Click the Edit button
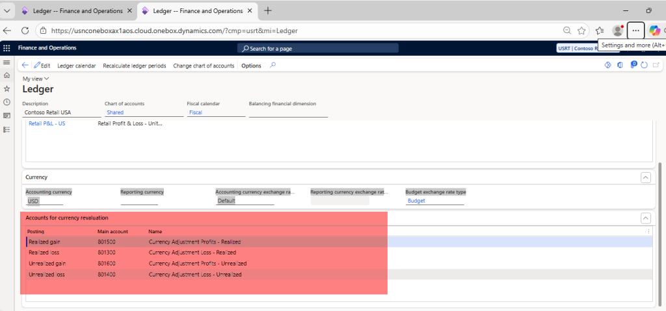 tap(42, 66)
